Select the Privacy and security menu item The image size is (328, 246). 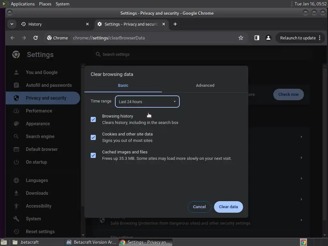[43, 98]
